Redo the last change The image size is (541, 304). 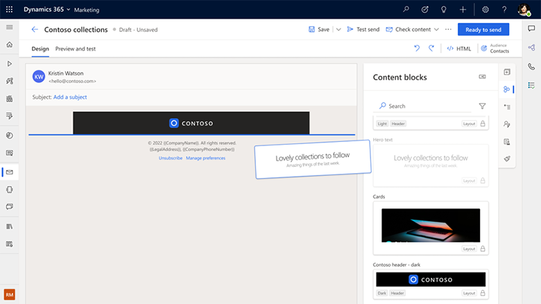pos(431,48)
